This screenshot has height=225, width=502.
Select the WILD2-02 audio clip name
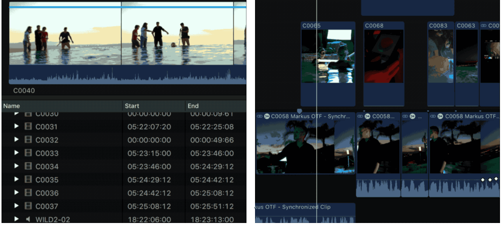[53, 219]
